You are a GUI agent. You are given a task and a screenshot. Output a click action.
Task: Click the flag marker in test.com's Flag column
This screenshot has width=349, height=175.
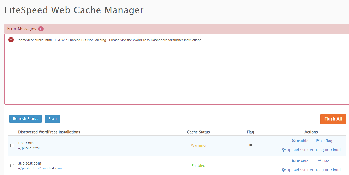tap(250, 145)
